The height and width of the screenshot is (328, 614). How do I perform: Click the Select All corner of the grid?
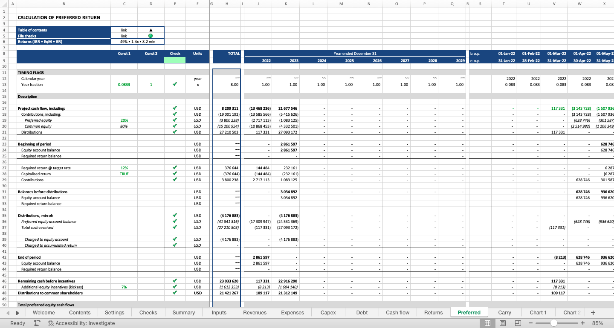pos(4,3)
